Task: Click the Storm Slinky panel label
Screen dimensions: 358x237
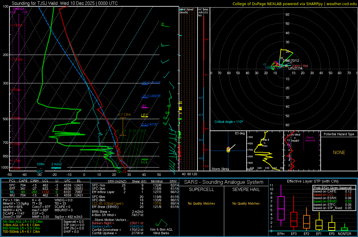Action: [x=220, y=169]
